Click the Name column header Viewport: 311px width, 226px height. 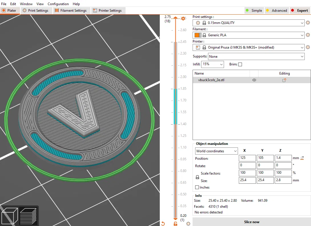221,73
